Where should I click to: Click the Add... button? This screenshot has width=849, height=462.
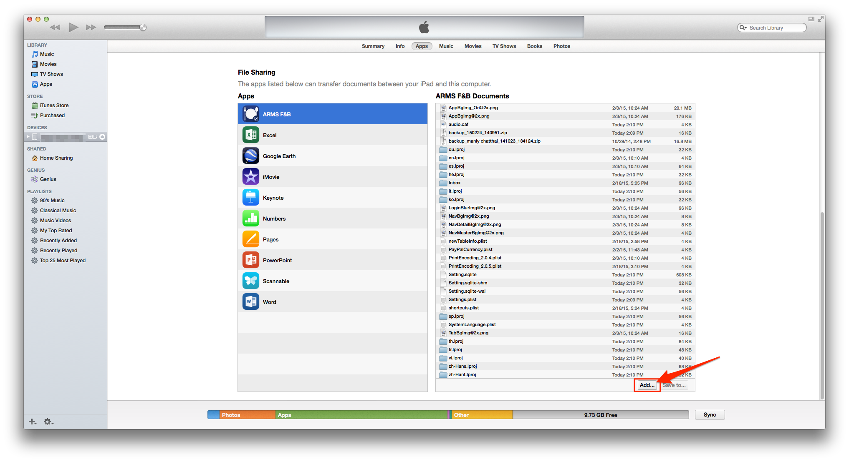(x=647, y=385)
